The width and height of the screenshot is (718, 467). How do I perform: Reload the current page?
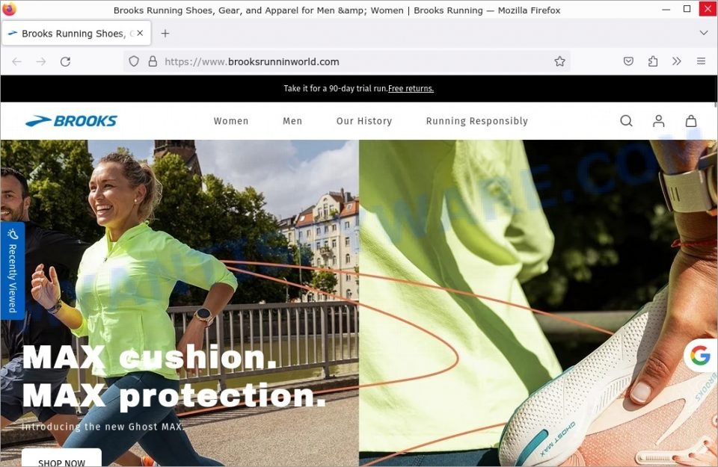pyautogui.click(x=66, y=62)
